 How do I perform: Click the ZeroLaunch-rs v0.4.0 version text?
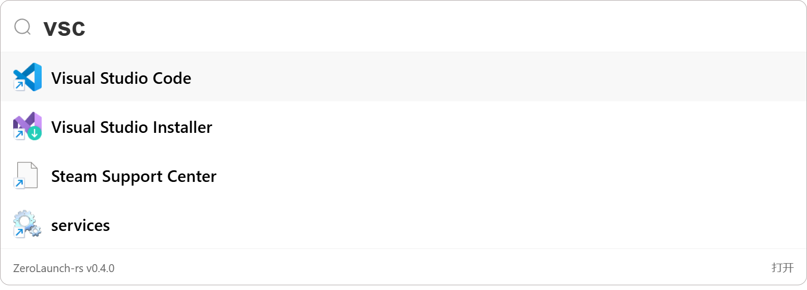(64, 268)
